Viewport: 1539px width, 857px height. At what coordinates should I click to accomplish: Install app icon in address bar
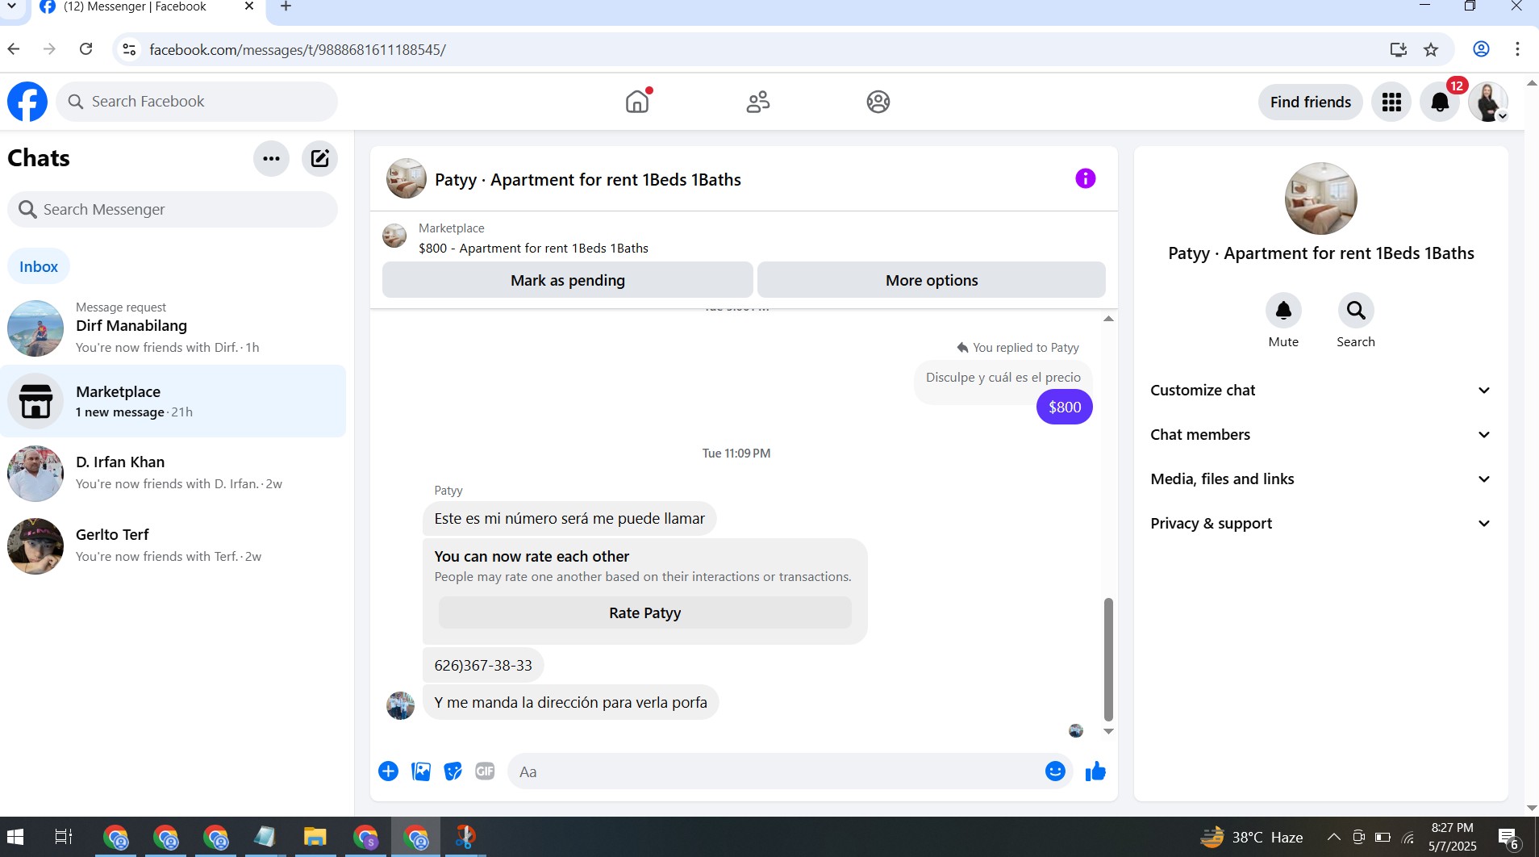click(x=1398, y=49)
